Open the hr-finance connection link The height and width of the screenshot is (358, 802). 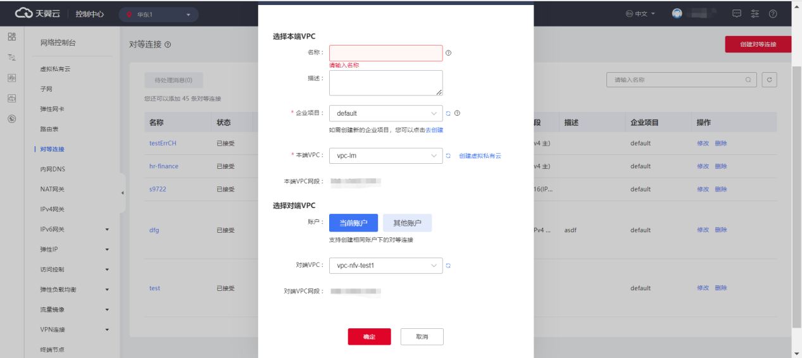tap(164, 166)
